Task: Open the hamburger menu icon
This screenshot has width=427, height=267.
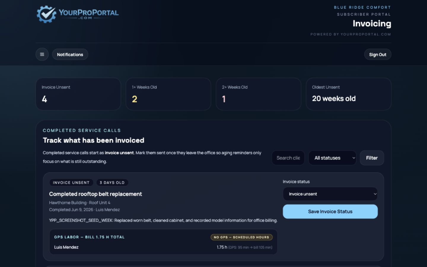Action: pyautogui.click(x=42, y=54)
